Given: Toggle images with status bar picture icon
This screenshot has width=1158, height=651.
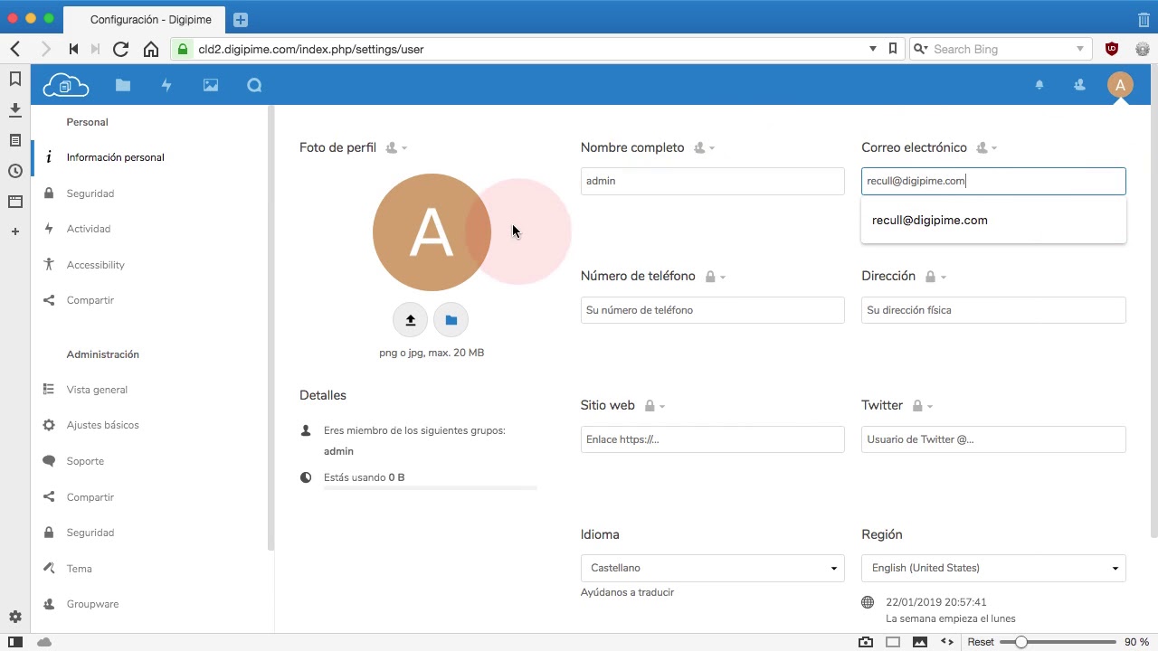Looking at the screenshot, I should click(x=920, y=642).
